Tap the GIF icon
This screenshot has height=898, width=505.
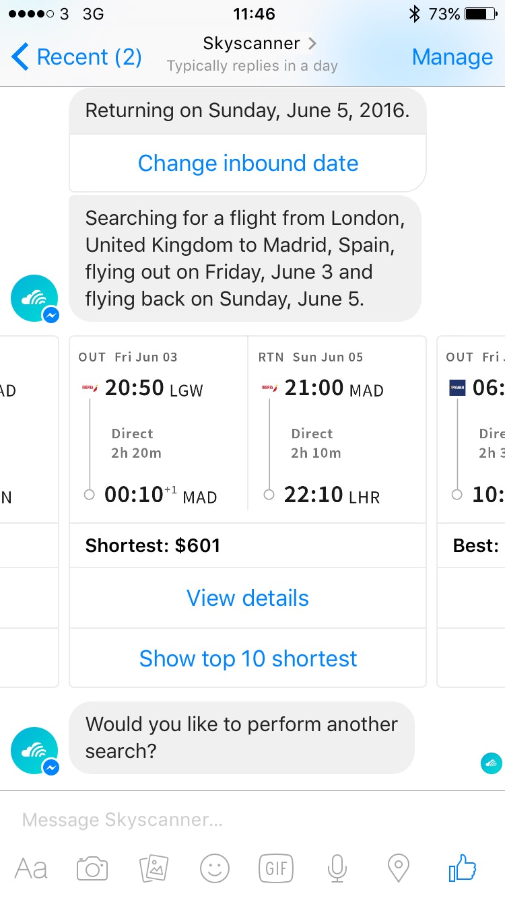[277, 868]
